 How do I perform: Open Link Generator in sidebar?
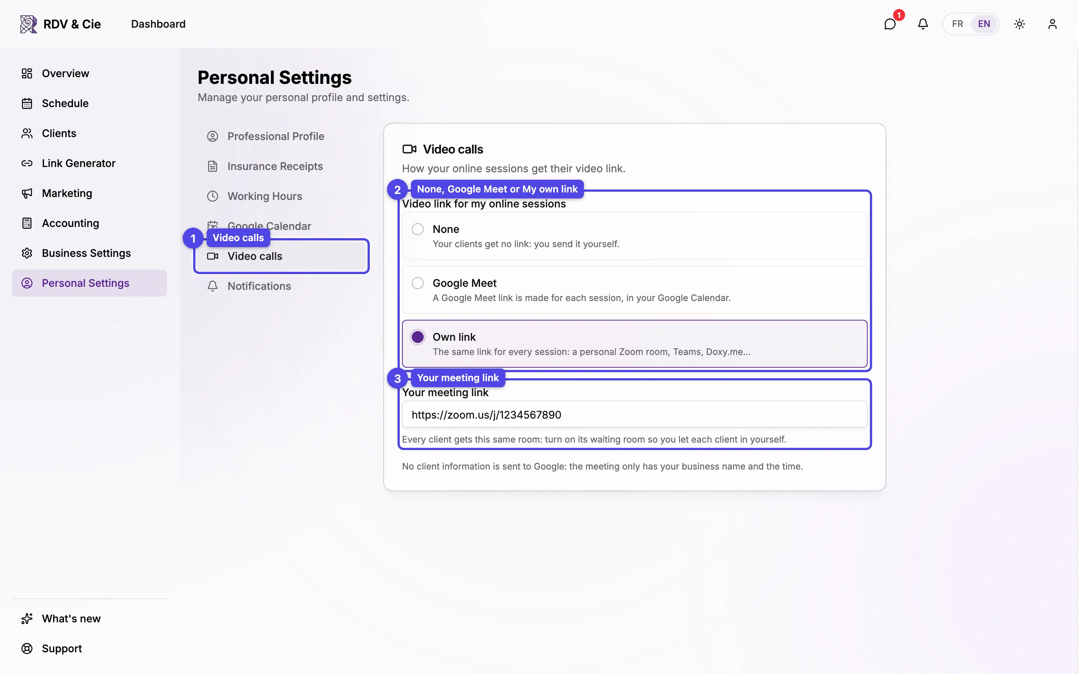(x=89, y=163)
